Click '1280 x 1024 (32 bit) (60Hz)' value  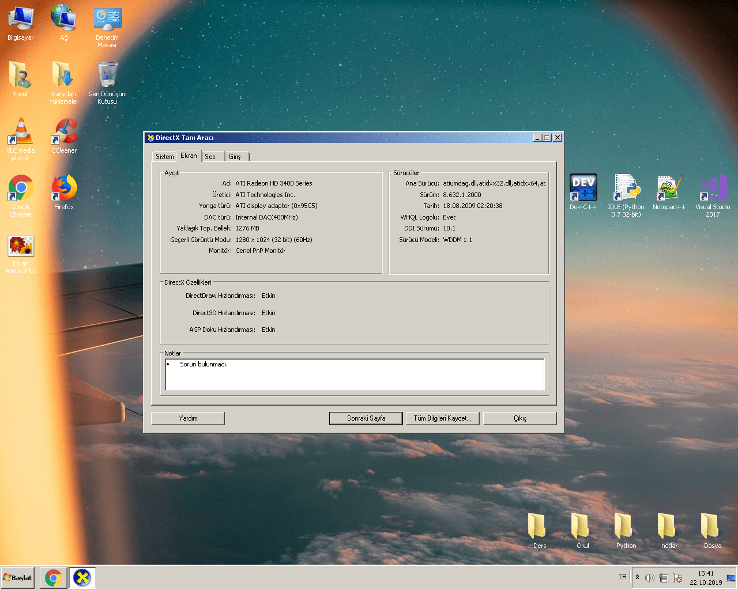[274, 240]
